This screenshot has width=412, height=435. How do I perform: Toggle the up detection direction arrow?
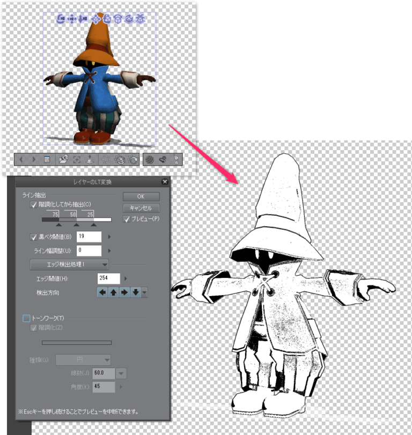pos(114,292)
